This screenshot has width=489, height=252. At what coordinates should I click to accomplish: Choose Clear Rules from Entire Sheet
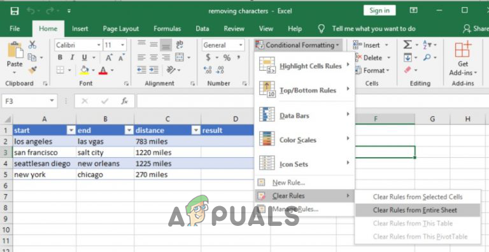418,210
